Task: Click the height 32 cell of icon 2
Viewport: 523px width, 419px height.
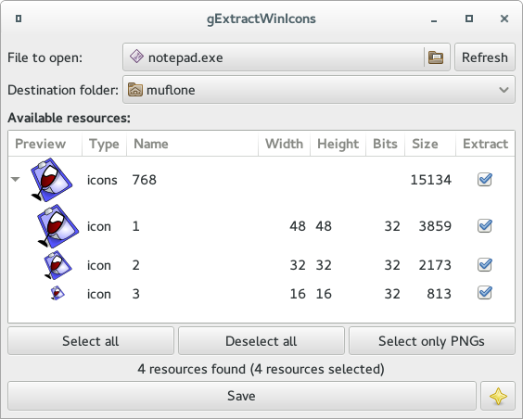Action: tap(324, 265)
